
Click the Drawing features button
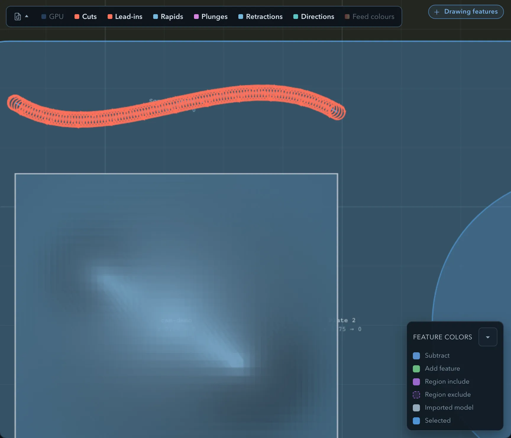(466, 12)
